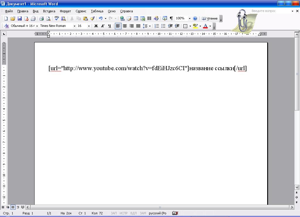Image resolution: width=300 pixels, height=217 pixels.
Task: Open the font size 16 dropdown
Action: (89, 26)
